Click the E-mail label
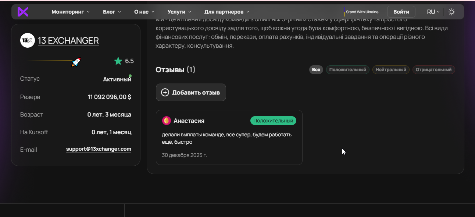 [29, 150]
